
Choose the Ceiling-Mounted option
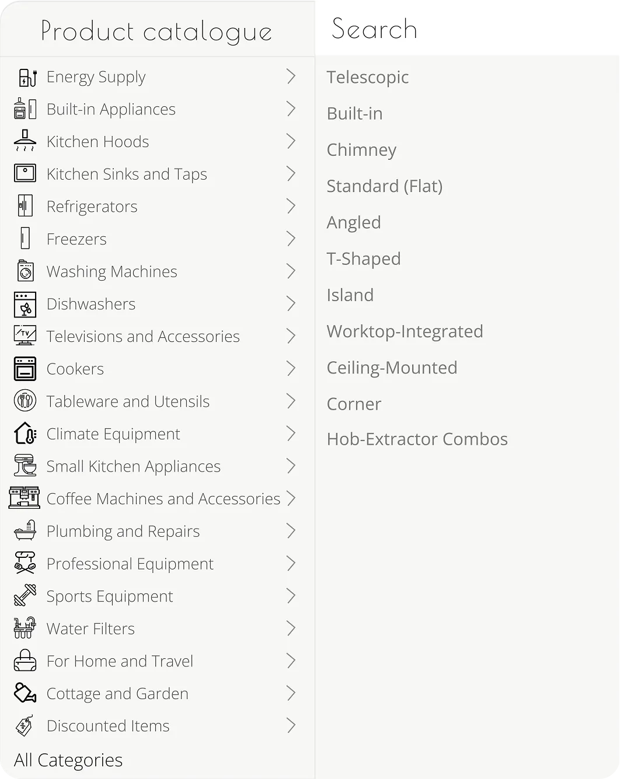392,368
